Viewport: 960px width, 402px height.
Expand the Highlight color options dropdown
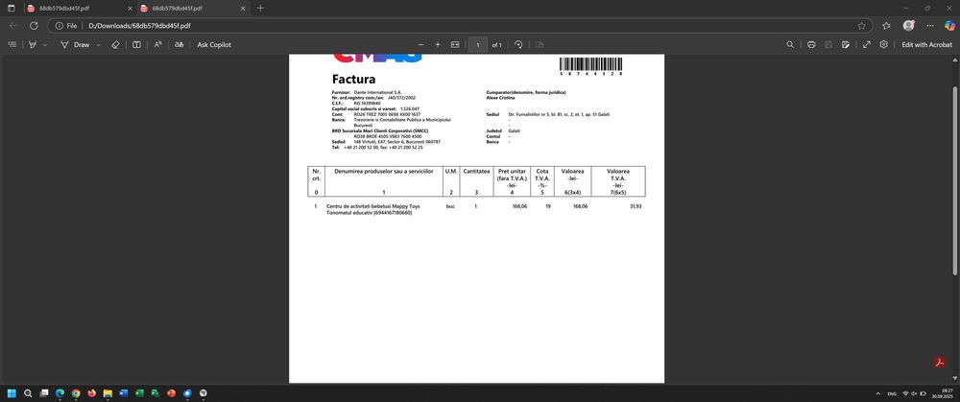45,45
